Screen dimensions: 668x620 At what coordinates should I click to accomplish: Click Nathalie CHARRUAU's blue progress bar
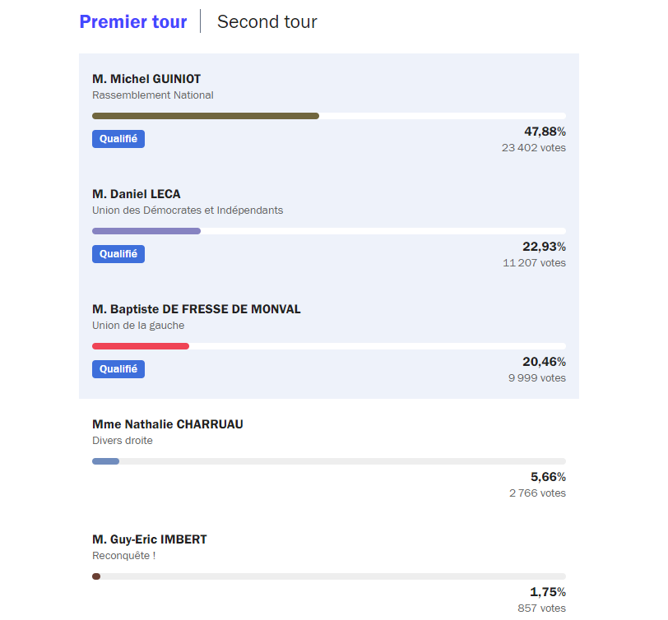pos(106,461)
